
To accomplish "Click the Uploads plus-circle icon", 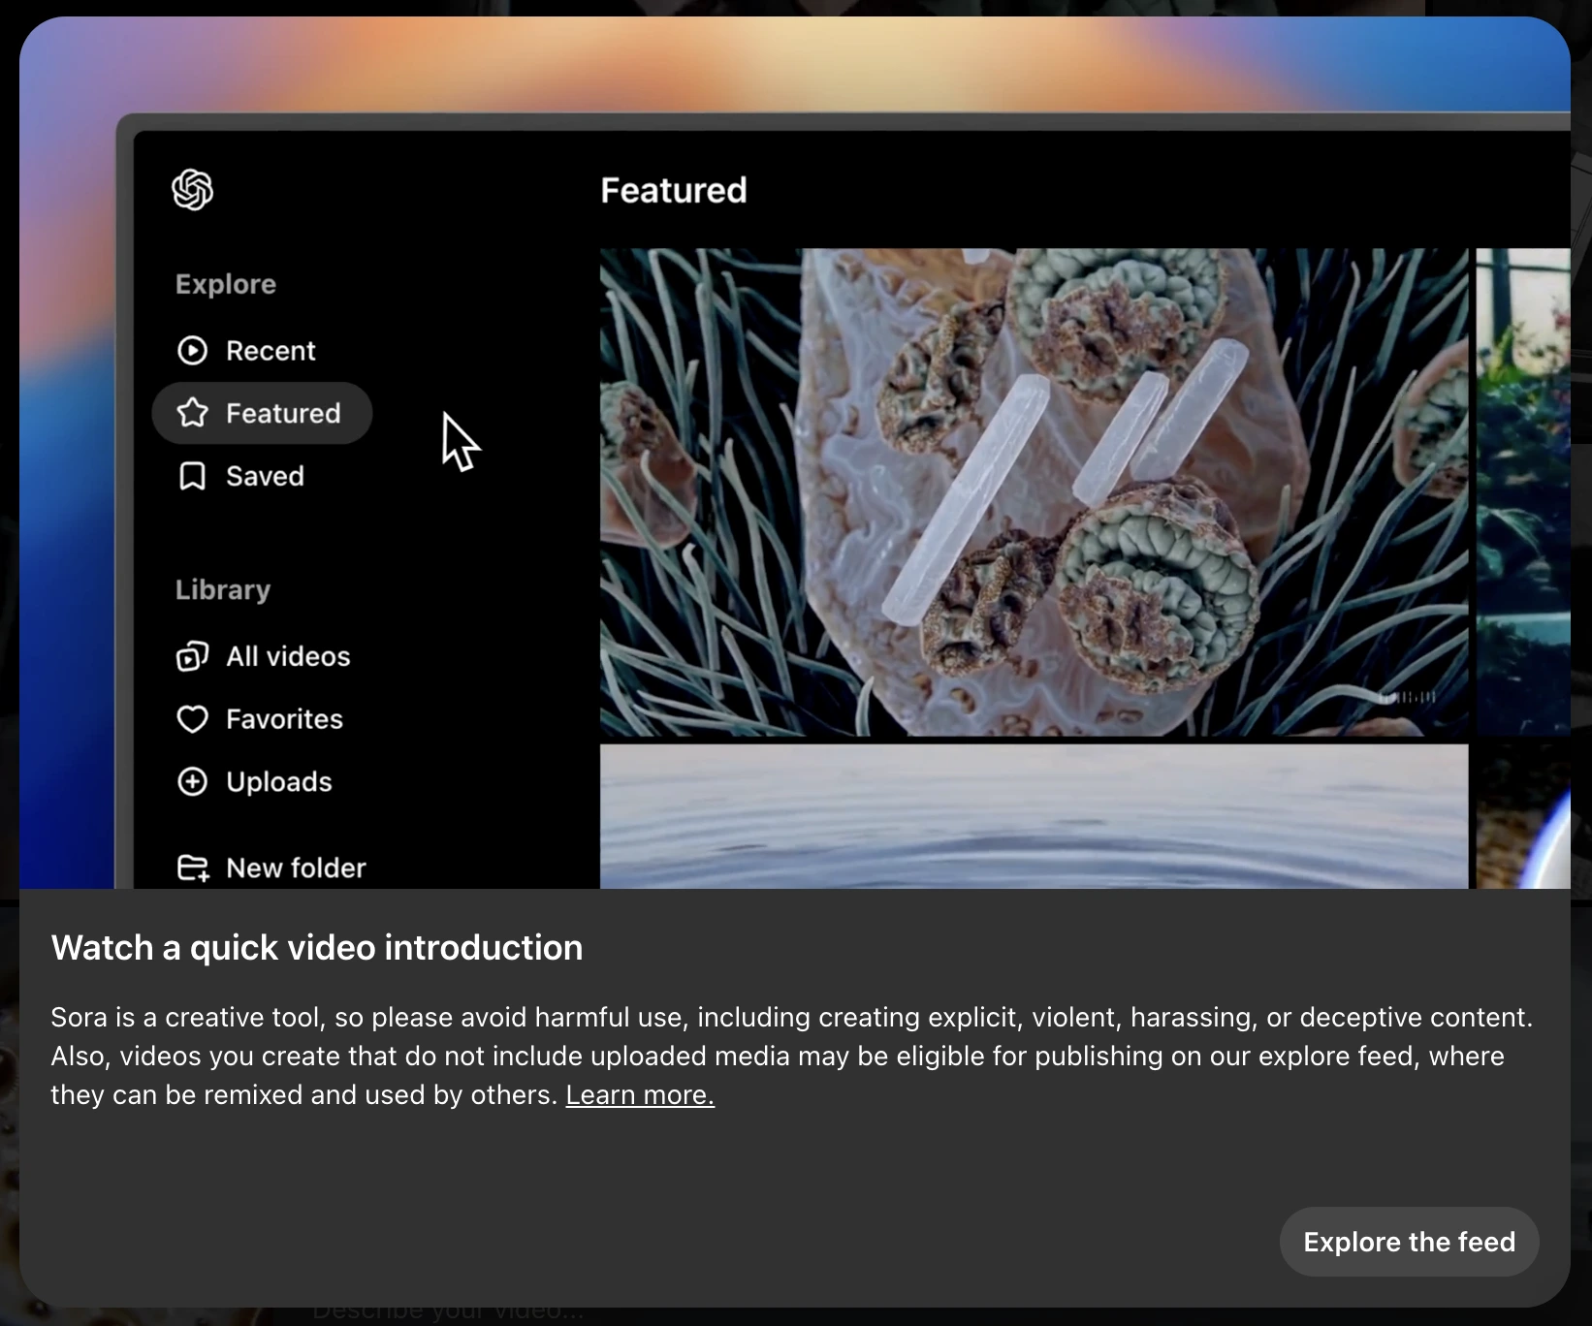I will coord(192,781).
